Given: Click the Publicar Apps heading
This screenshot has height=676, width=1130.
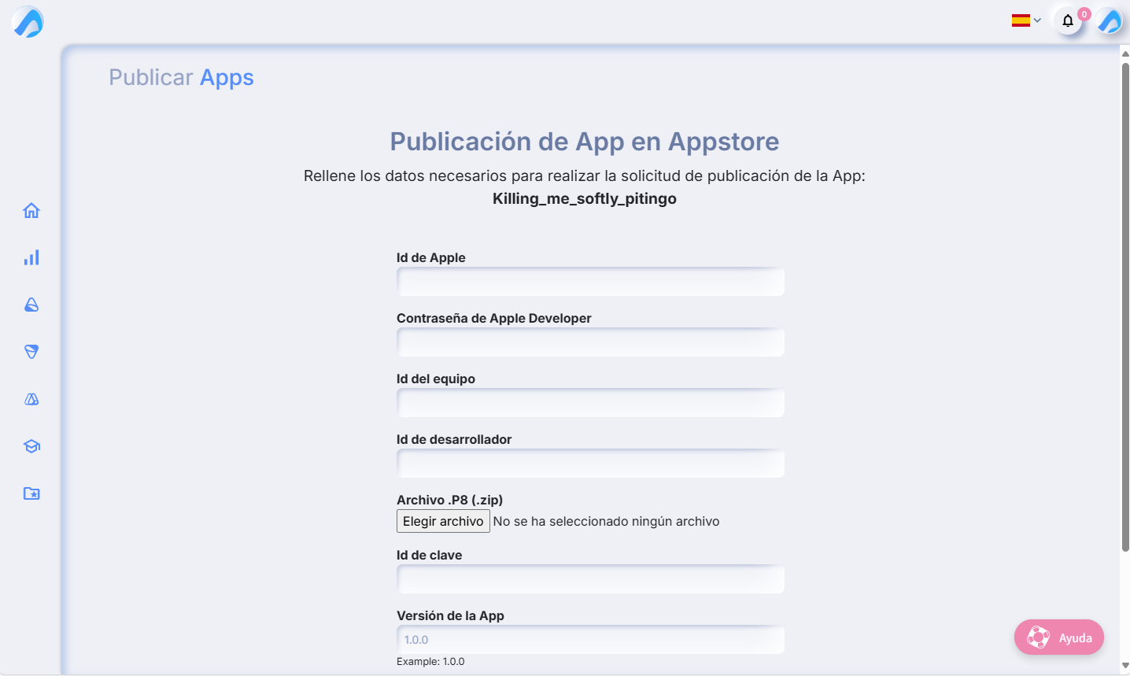Looking at the screenshot, I should click(x=181, y=77).
